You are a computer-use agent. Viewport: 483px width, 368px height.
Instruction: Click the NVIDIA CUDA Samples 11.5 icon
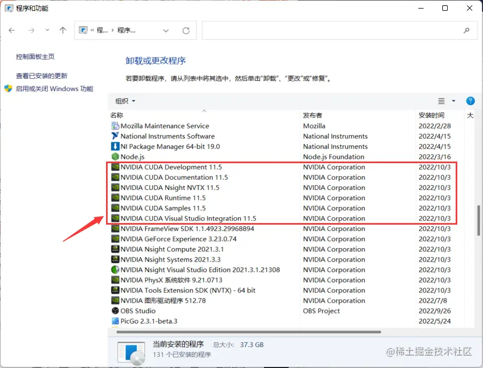coord(115,208)
